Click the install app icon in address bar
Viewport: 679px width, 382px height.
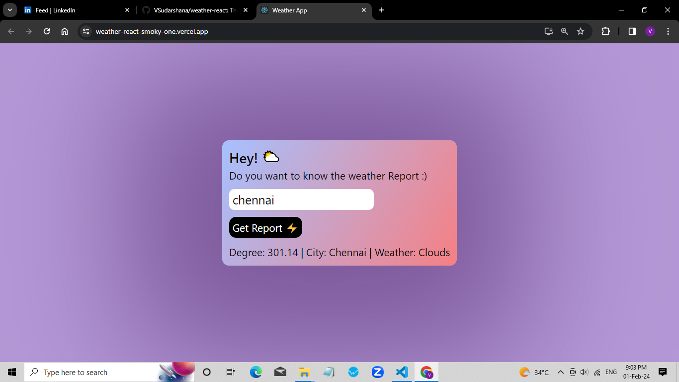(548, 31)
